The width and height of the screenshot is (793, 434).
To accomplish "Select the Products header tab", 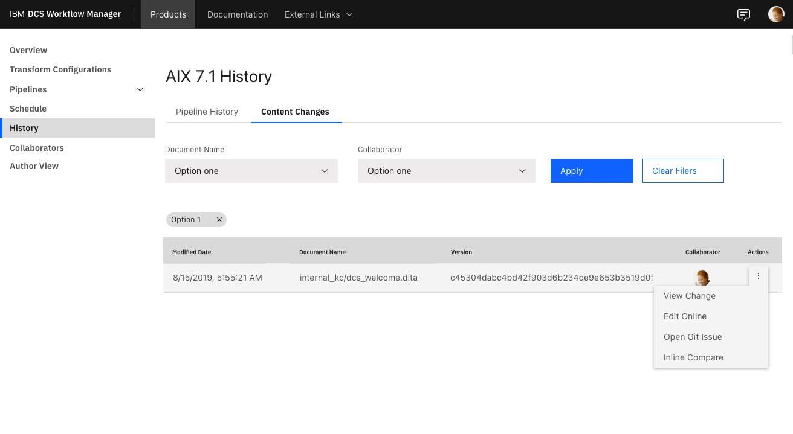I will pos(168,14).
